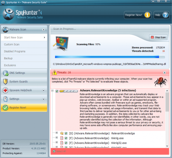This screenshot has width=172, height=158.
Task: Click the SpyHunter logo emblem
Action: click(x=9, y=14)
